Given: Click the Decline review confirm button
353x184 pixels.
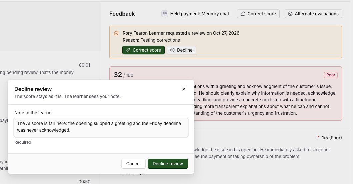Looking at the screenshot, I should (168, 164).
